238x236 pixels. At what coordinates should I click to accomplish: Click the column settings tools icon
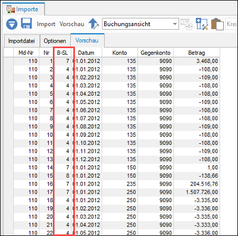(202, 24)
